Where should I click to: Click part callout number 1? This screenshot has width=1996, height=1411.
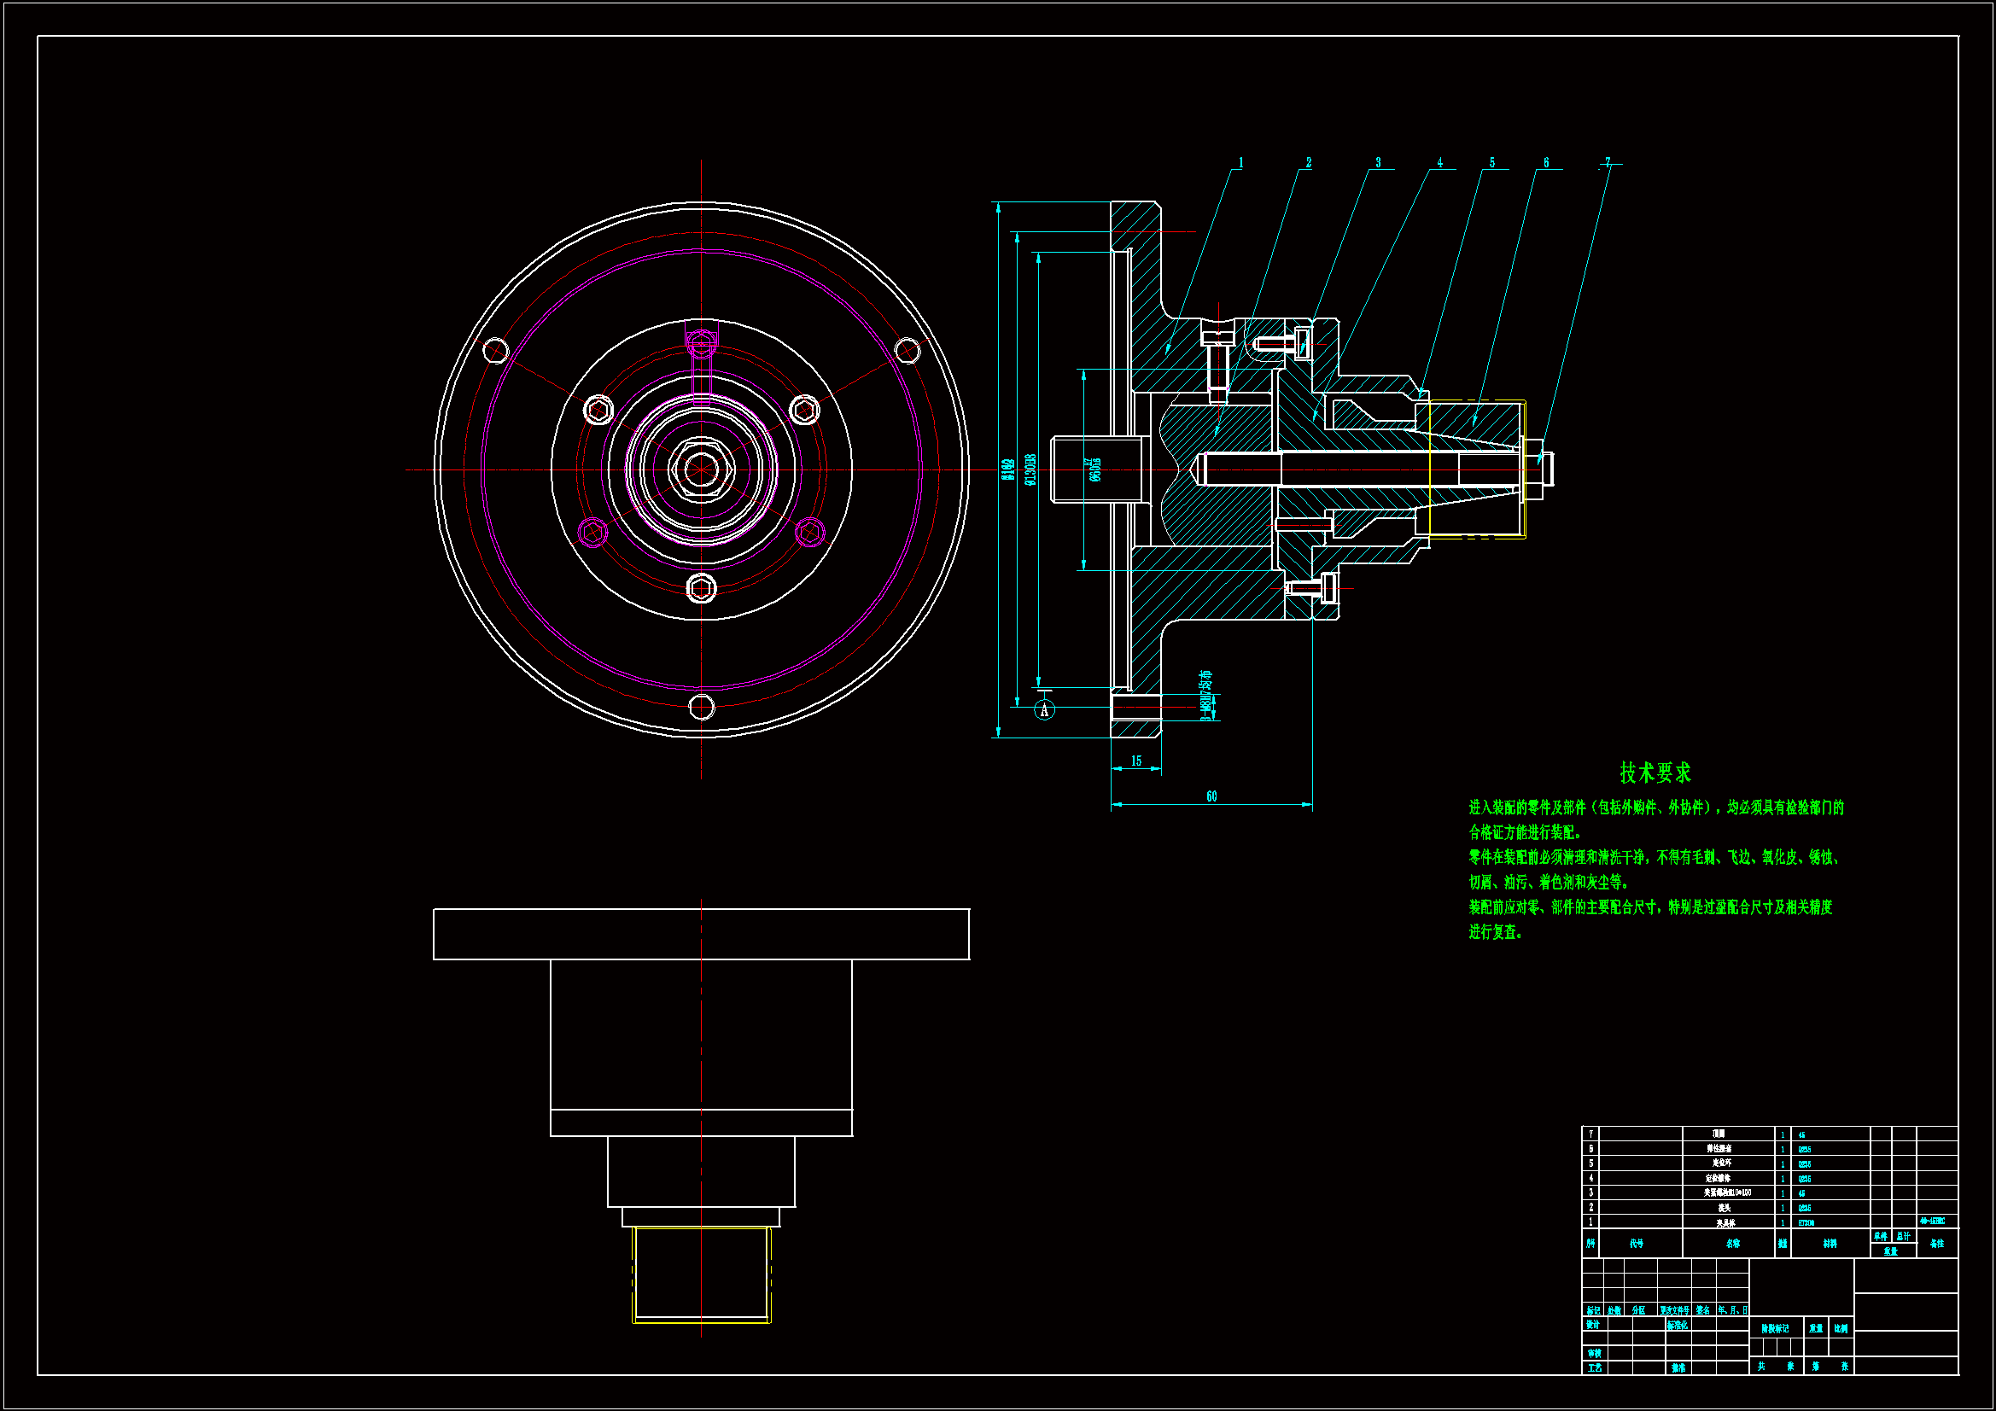pyautogui.click(x=1240, y=163)
